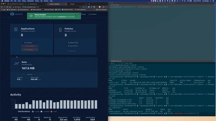216x121 pixels.
Task: Click the pause button on Policy Created banner
Action: (x=76, y=14)
